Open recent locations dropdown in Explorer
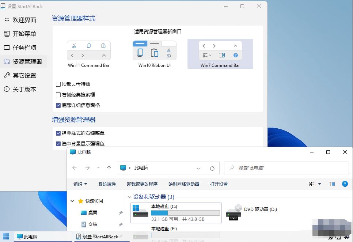The image size is (353, 242). pos(98,168)
